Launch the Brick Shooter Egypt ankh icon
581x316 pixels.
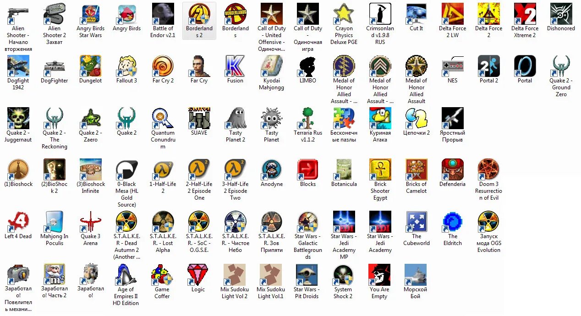click(x=380, y=169)
